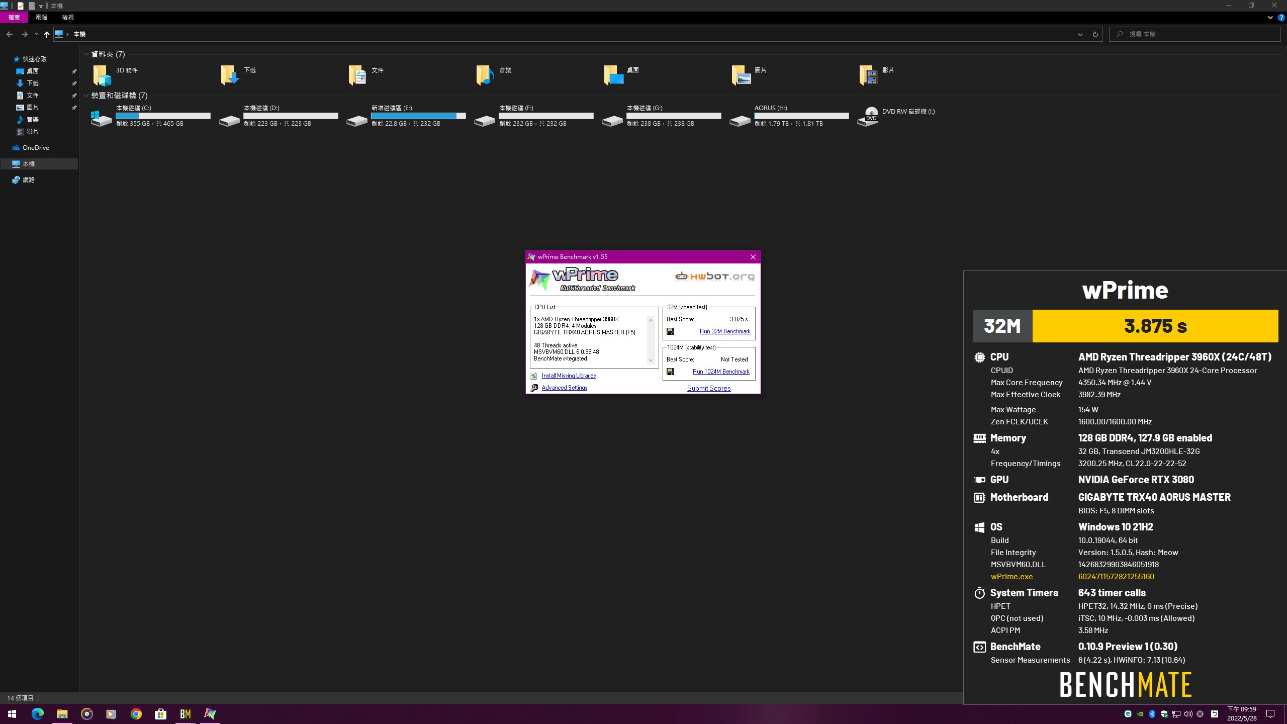Open the 圖片 folder in 資料夾 section
This screenshot has width=1287, height=724.
(750, 75)
